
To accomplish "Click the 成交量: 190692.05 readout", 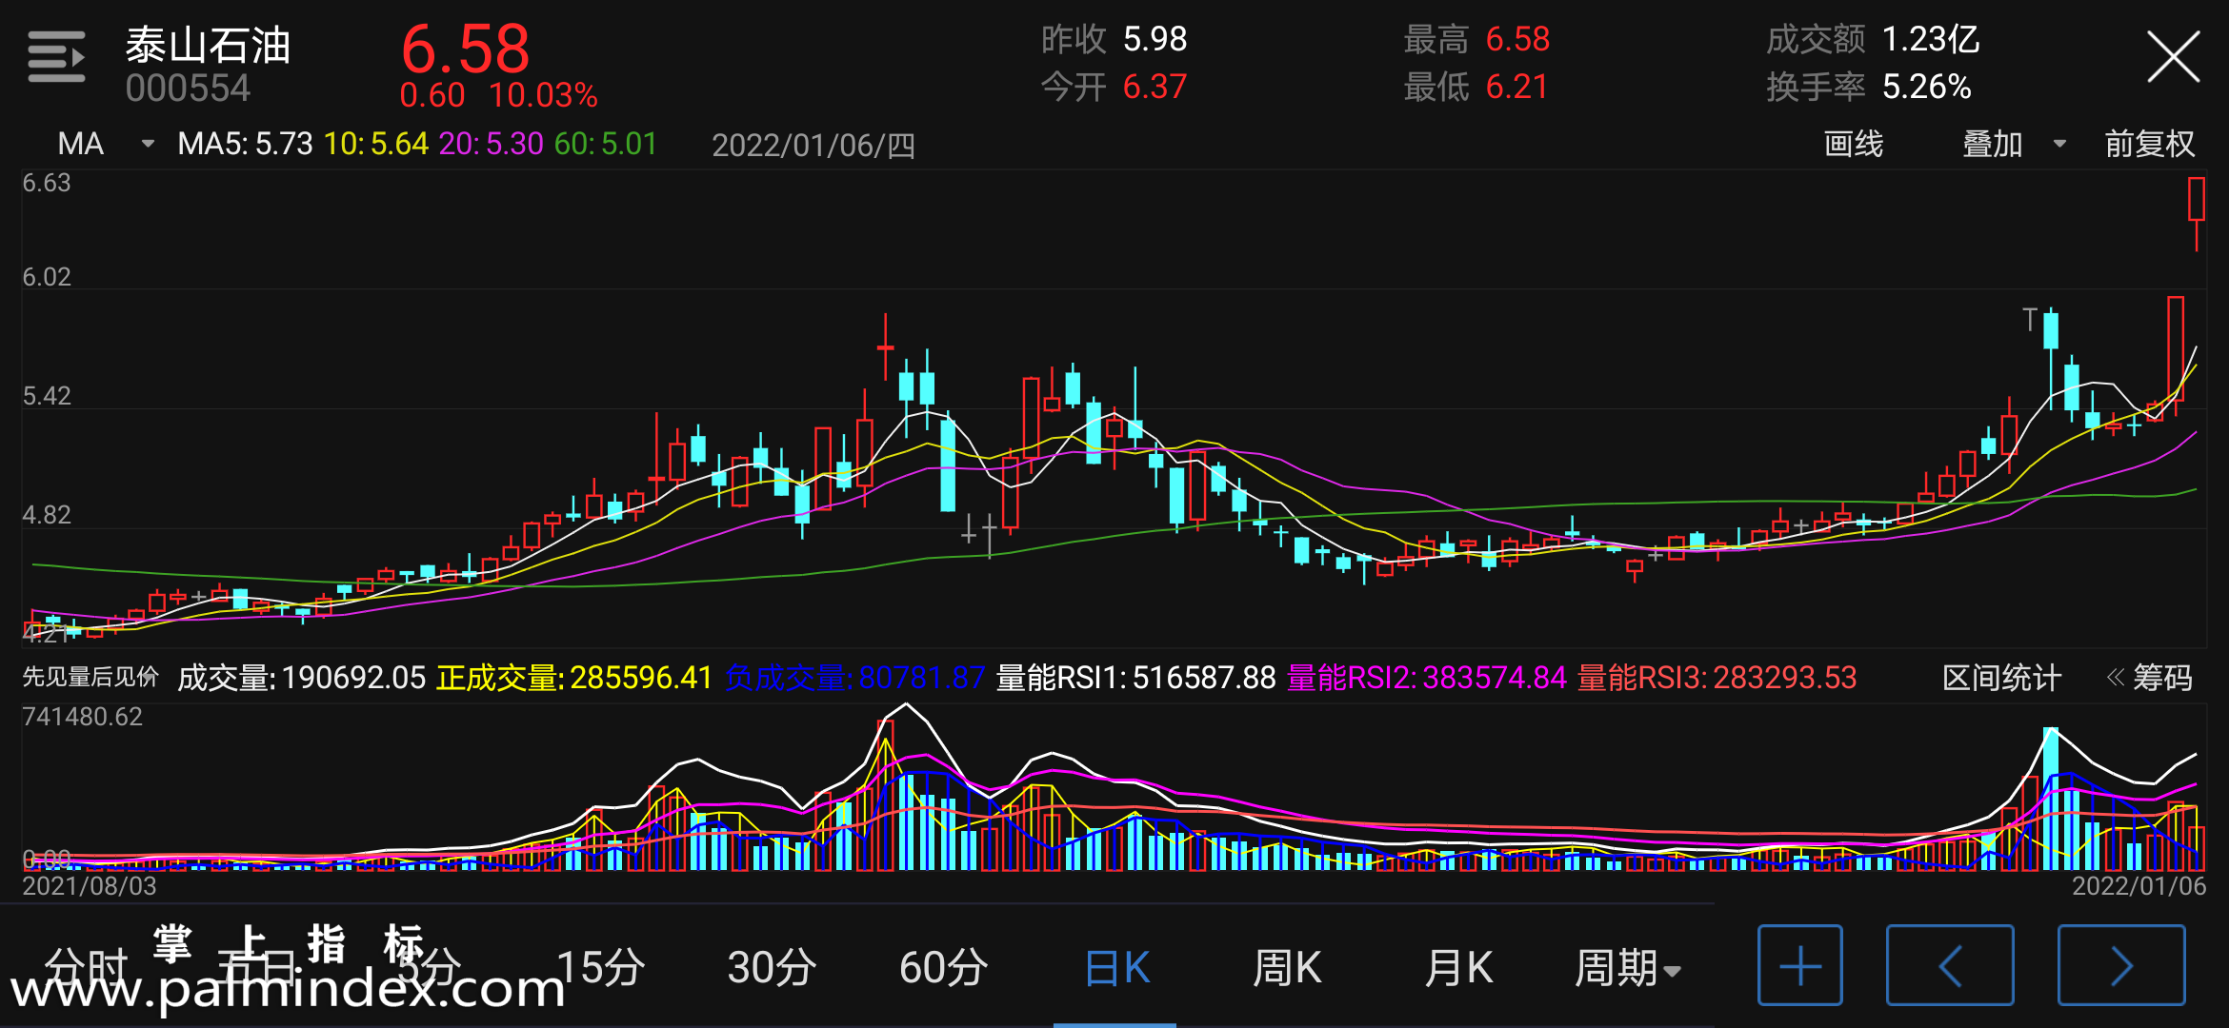I will pos(302,678).
